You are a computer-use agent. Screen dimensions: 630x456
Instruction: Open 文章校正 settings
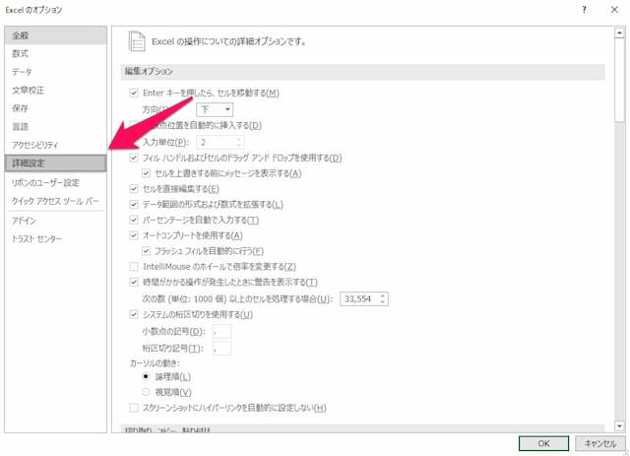click(55, 90)
